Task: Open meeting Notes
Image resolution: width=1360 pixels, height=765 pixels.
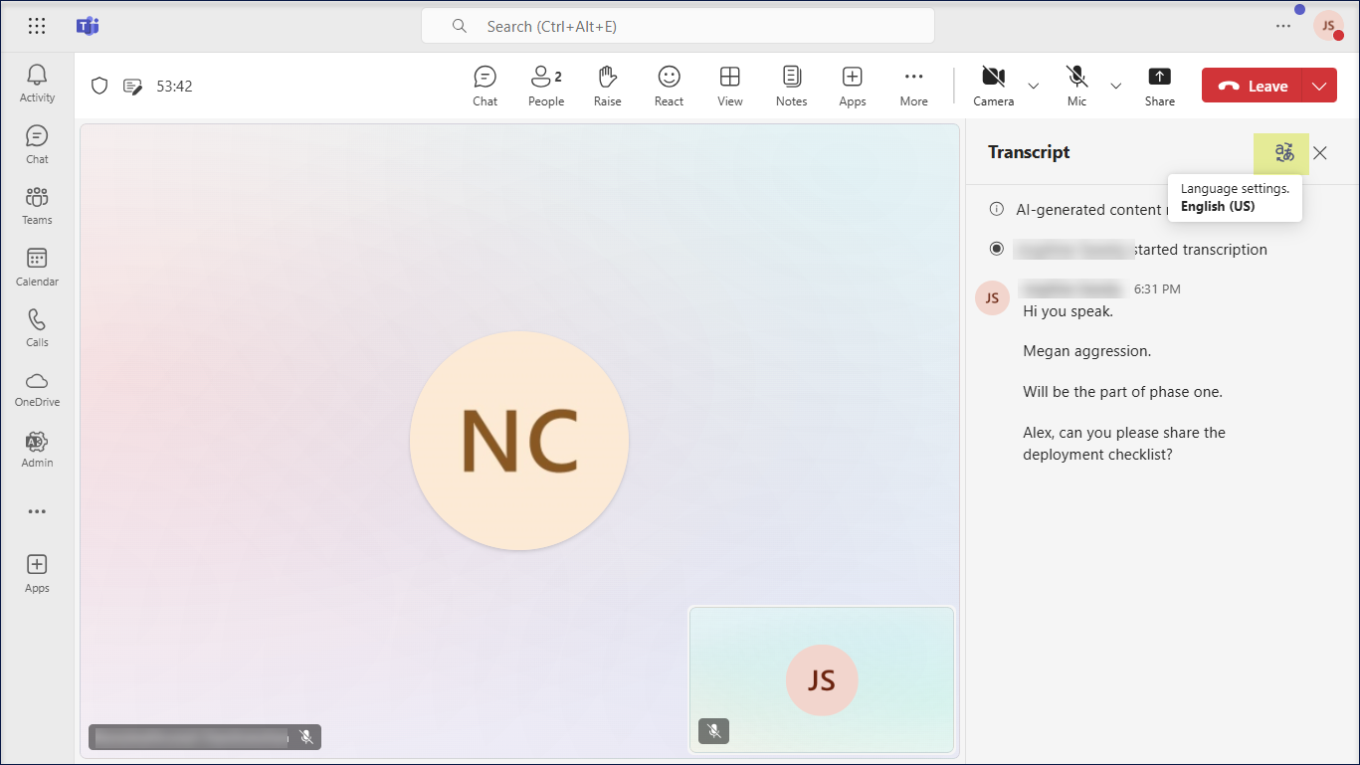Action: click(791, 86)
